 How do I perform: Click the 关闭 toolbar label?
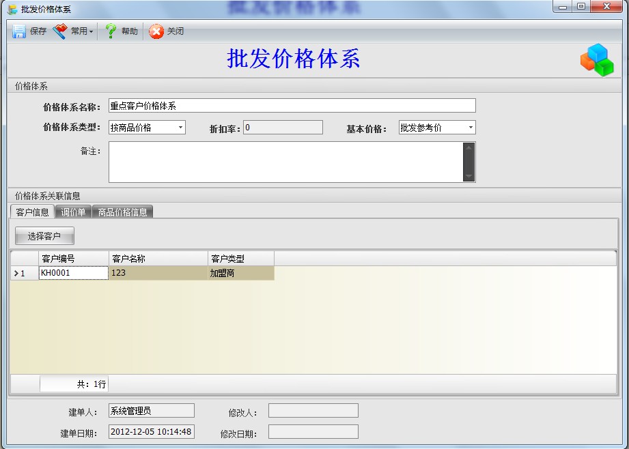[x=176, y=31]
